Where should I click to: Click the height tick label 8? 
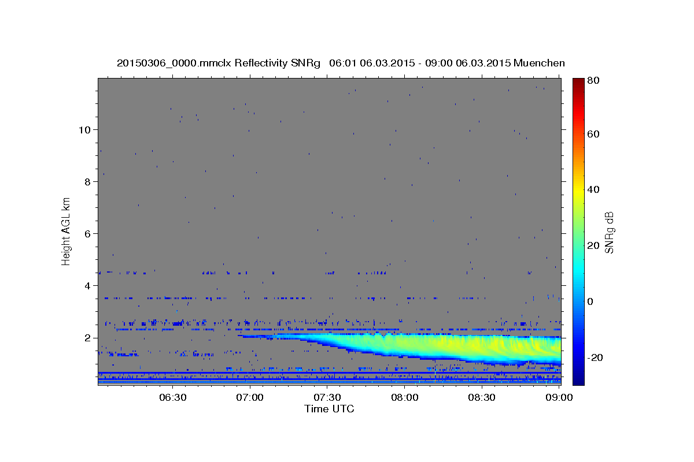[x=87, y=182]
